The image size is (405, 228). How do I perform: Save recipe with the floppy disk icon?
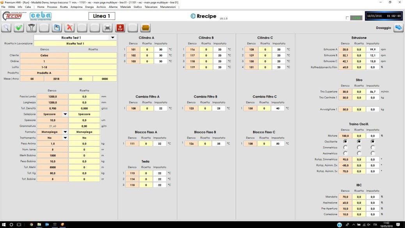[x=57, y=28]
